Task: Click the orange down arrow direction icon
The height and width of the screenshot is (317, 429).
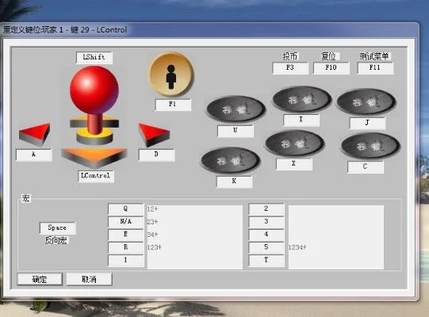Action: [94, 158]
